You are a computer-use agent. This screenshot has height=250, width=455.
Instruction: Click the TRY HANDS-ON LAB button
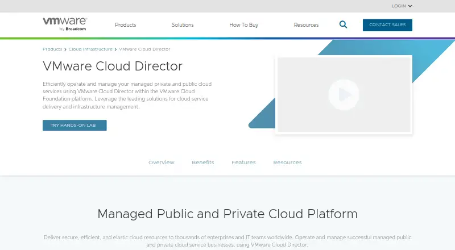[x=75, y=126]
